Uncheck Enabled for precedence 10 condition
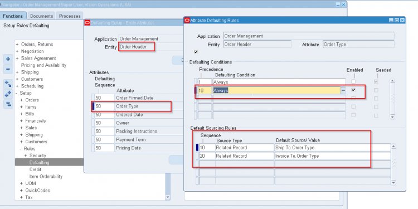418x209 pixels. click(x=353, y=90)
